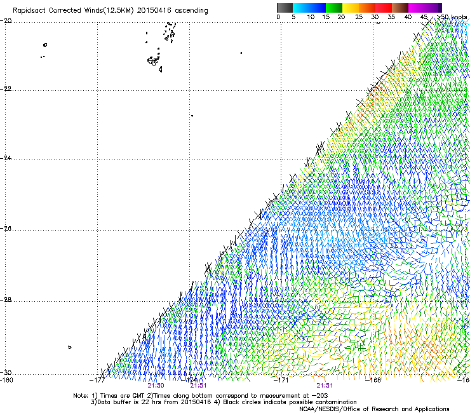
Task: Click the '25' legend tick label
Action: pos(358,17)
